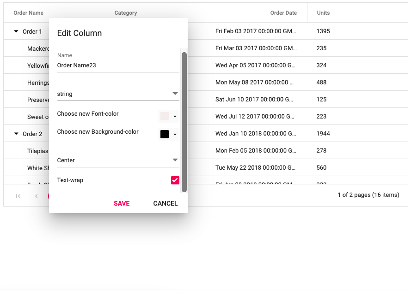Collapse the Order 1 tree row
The image size is (411, 290).
click(x=16, y=31)
